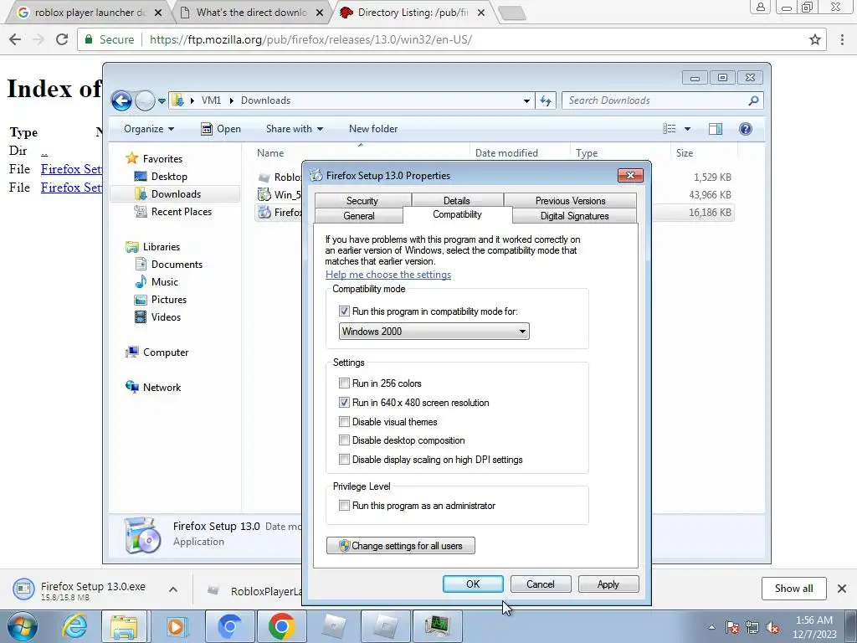The image size is (857, 643).
Task: Click the magnifier icon in Search Downloads
Action: (x=754, y=100)
